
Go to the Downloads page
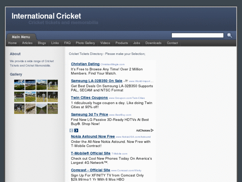pos(153,43)
